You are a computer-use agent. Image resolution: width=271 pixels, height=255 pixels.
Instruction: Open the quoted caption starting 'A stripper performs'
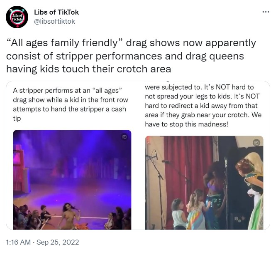click(x=71, y=104)
